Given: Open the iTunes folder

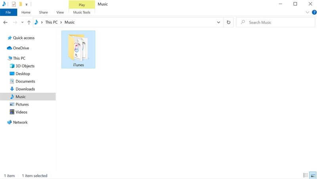Looking at the screenshot, I should tap(78, 49).
